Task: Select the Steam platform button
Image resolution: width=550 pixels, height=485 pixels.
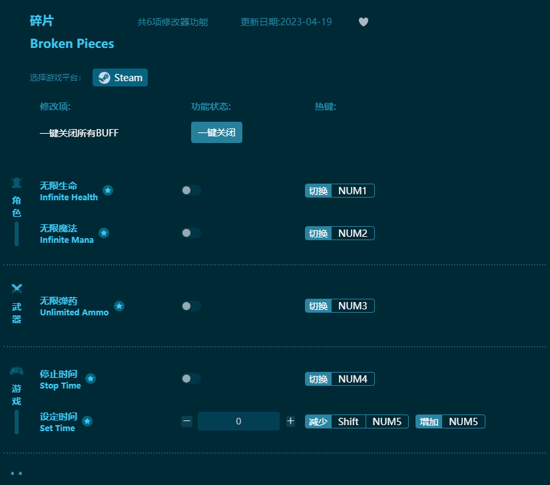Action: point(120,77)
